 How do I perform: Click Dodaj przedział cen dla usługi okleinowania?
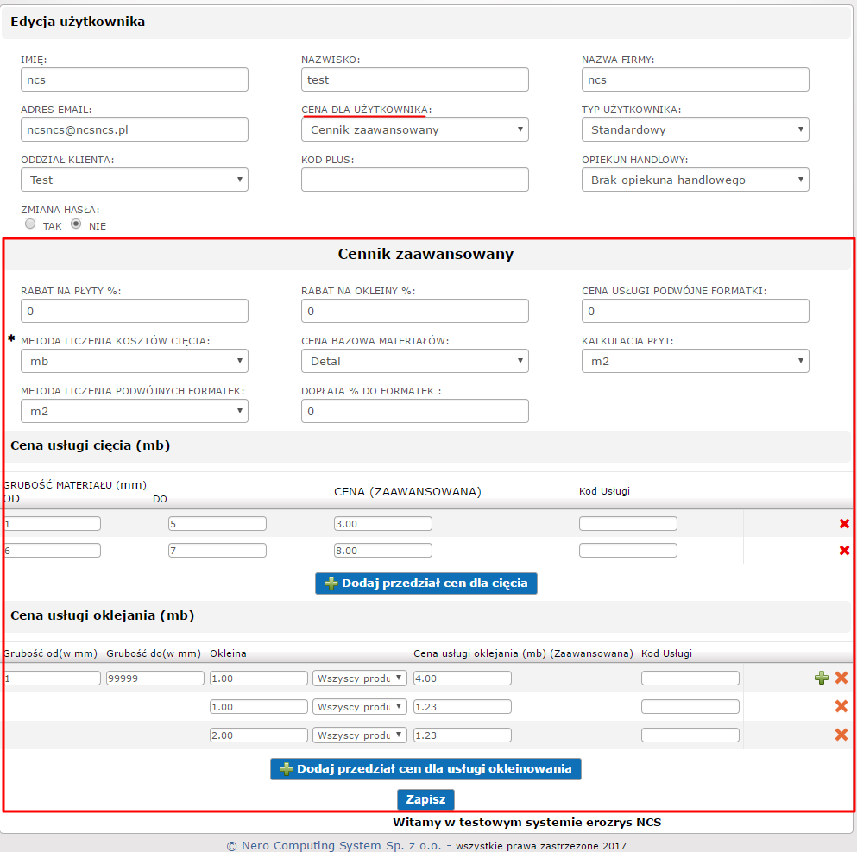click(425, 769)
